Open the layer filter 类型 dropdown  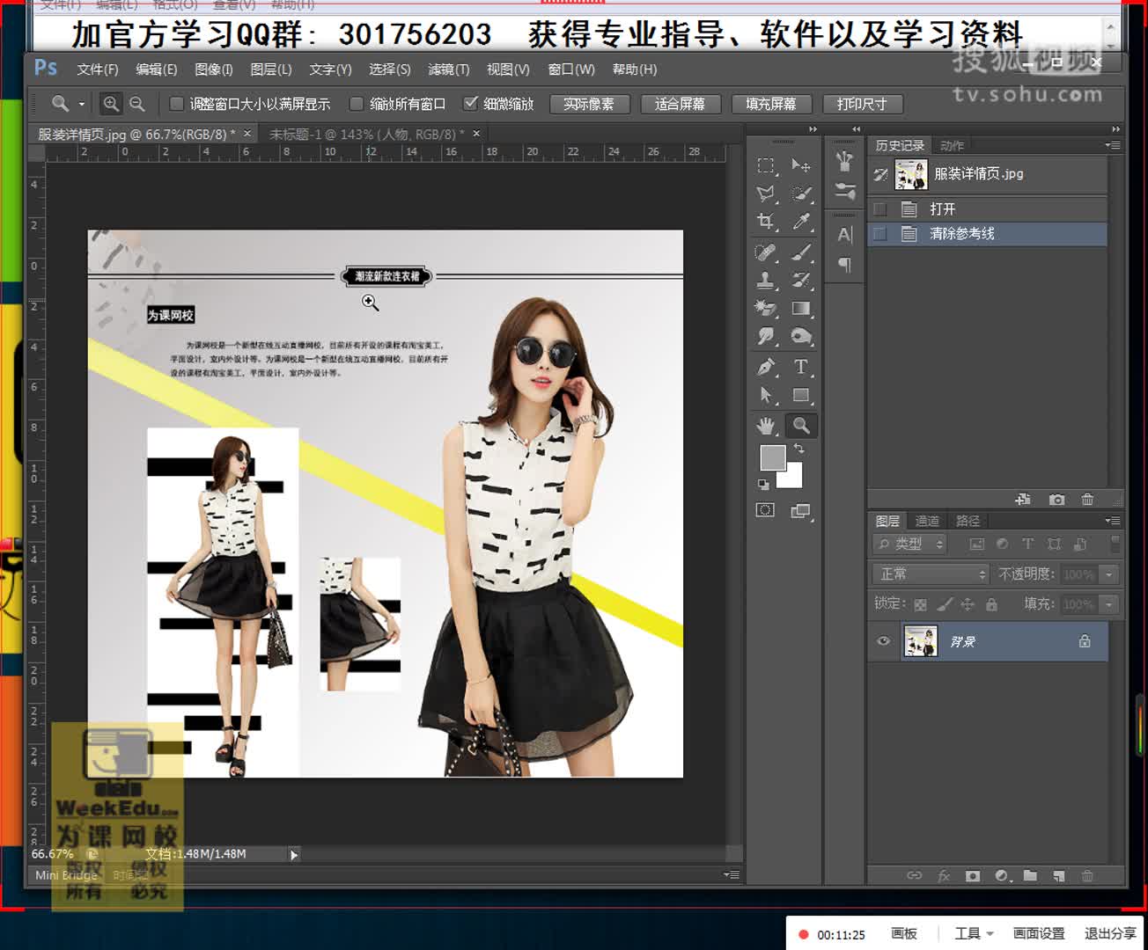[x=910, y=544]
